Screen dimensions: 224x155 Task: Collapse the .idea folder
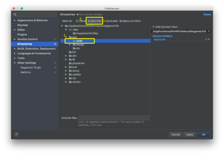(66, 30)
